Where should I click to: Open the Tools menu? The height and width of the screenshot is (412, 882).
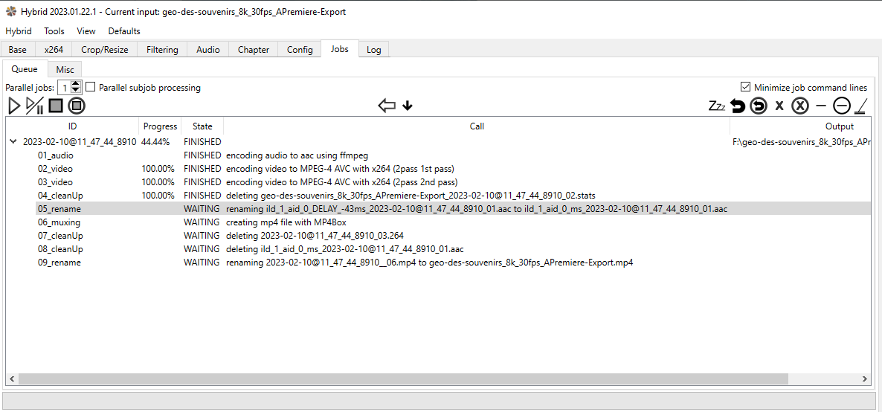point(54,31)
